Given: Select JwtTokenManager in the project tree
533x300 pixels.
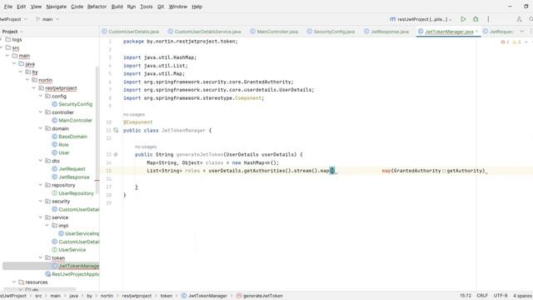Looking at the screenshot, I should (78, 266).
